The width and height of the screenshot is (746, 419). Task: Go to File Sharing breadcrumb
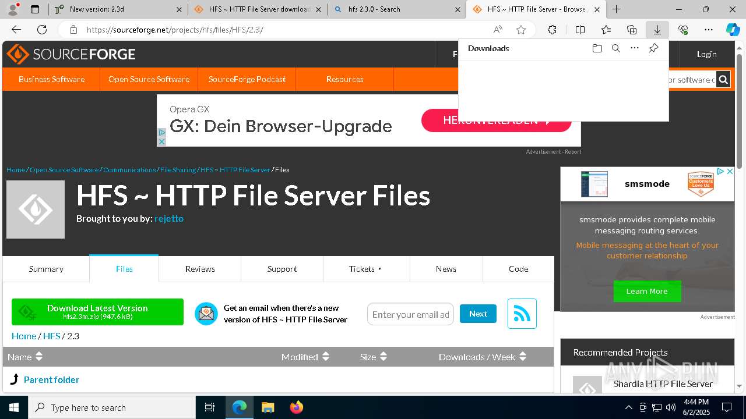(178, 169)
